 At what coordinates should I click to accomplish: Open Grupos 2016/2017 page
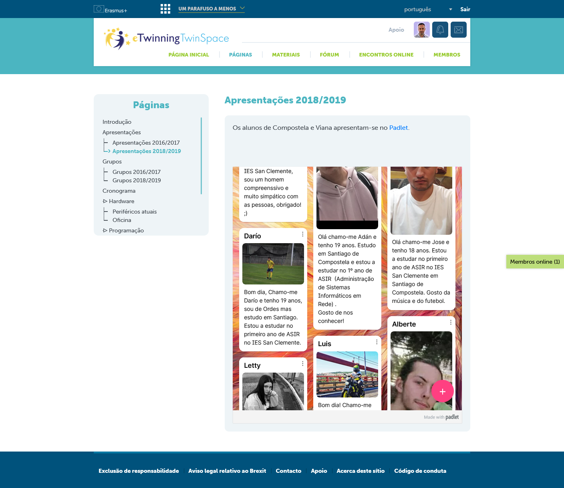137,172
